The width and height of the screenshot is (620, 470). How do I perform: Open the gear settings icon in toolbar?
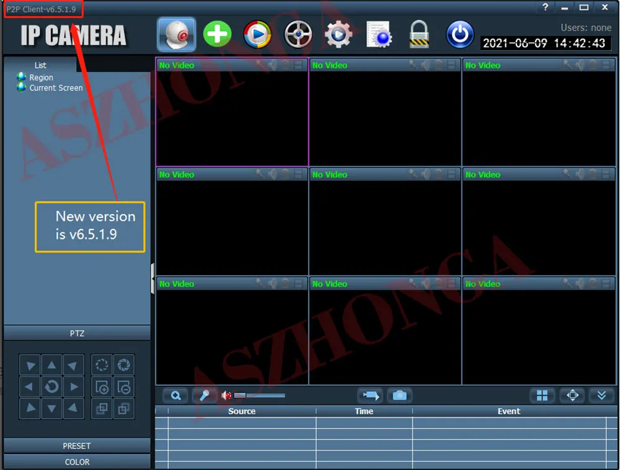tap(339, 34)
